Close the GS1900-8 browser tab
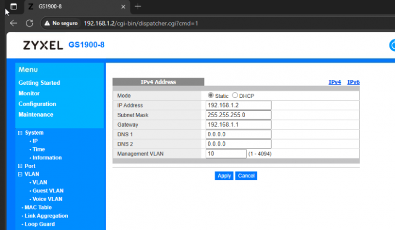The image size is (395, 230). pyautogui.click(x=123, y=7)
